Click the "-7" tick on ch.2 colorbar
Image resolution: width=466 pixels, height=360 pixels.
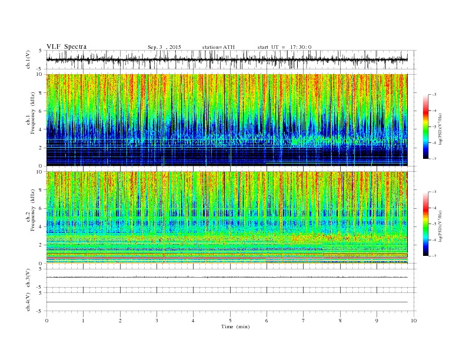click(434, 256)
